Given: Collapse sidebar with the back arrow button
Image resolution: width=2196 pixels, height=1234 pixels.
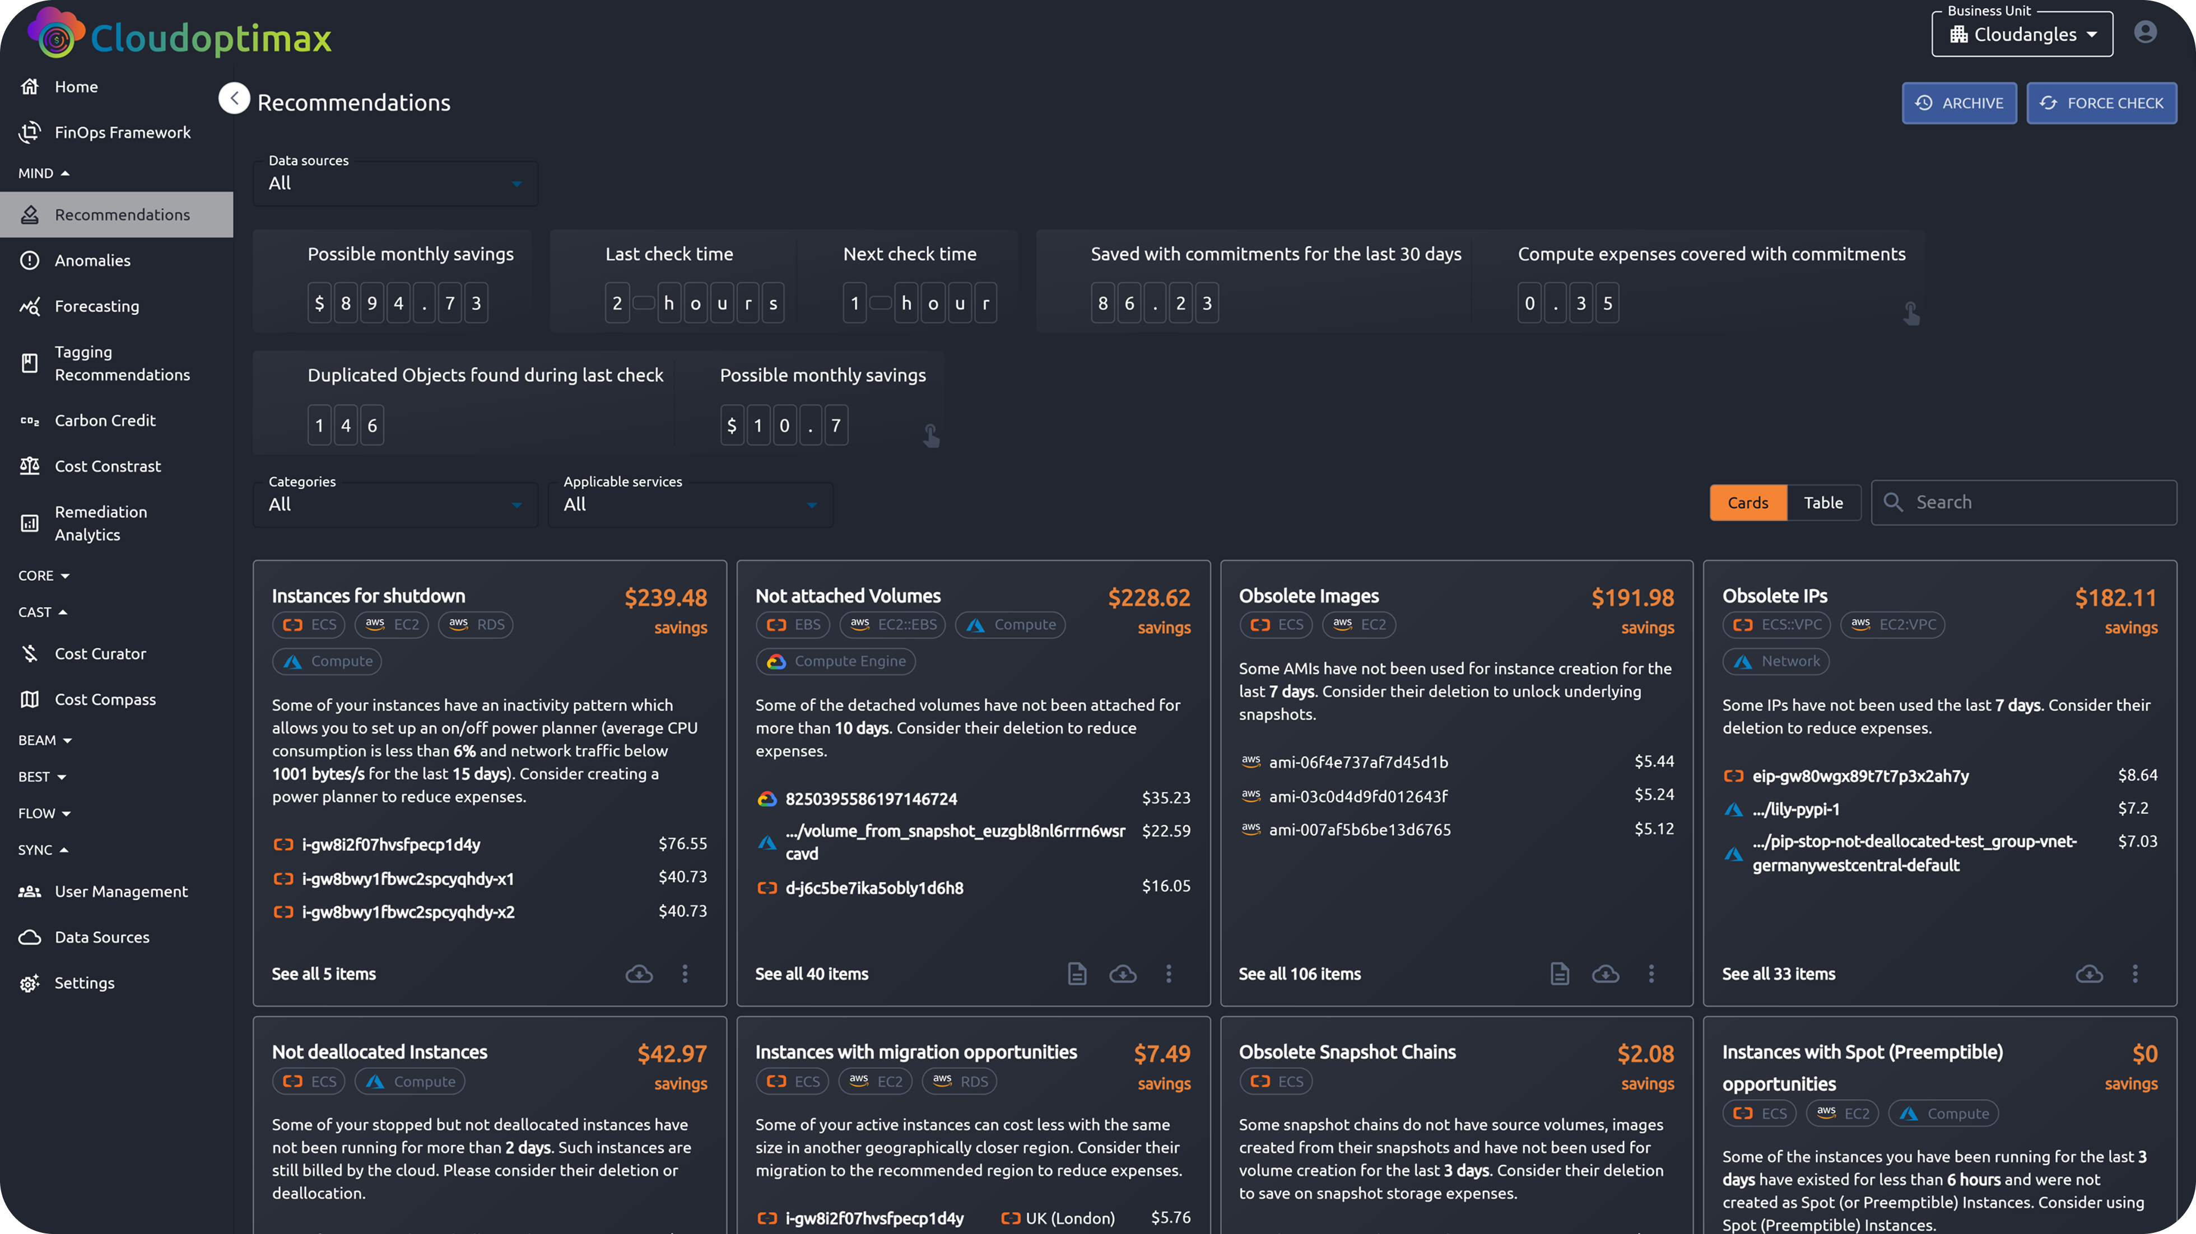Looking at the screenshot, I should (234, 99).
